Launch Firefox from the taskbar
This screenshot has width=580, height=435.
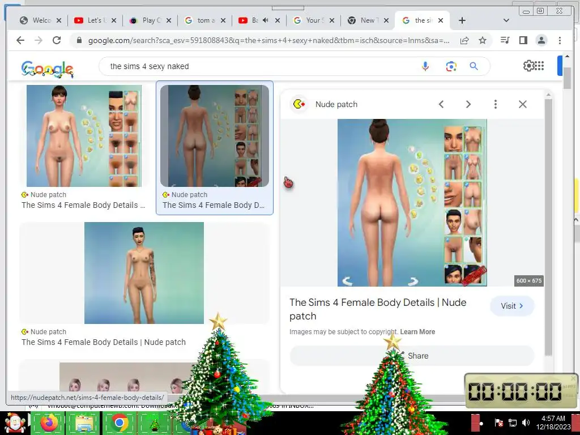(x=49, y=423)
